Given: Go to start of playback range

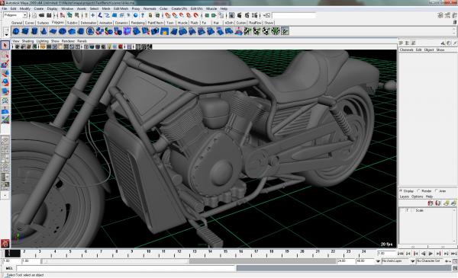Looking at the screenshot, I should (401, 254).
